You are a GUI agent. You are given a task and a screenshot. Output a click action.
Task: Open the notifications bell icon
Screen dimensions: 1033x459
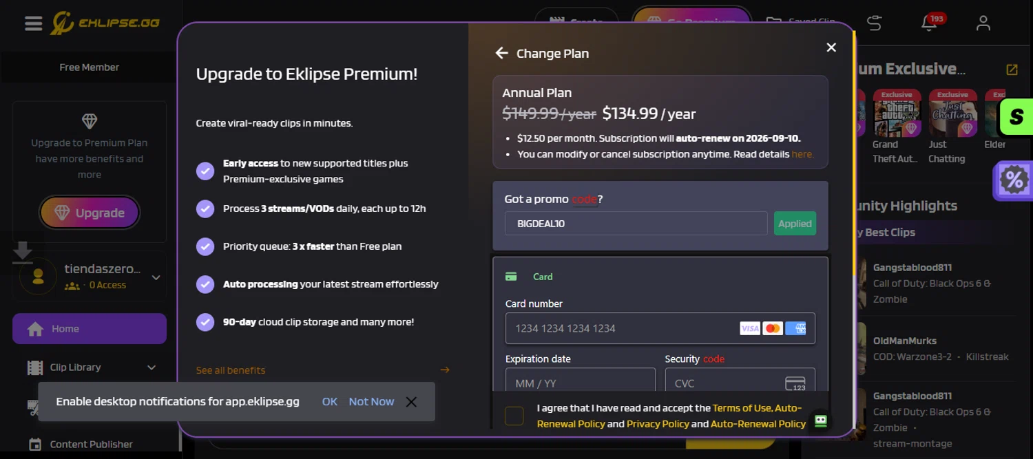tap(929, 23)
